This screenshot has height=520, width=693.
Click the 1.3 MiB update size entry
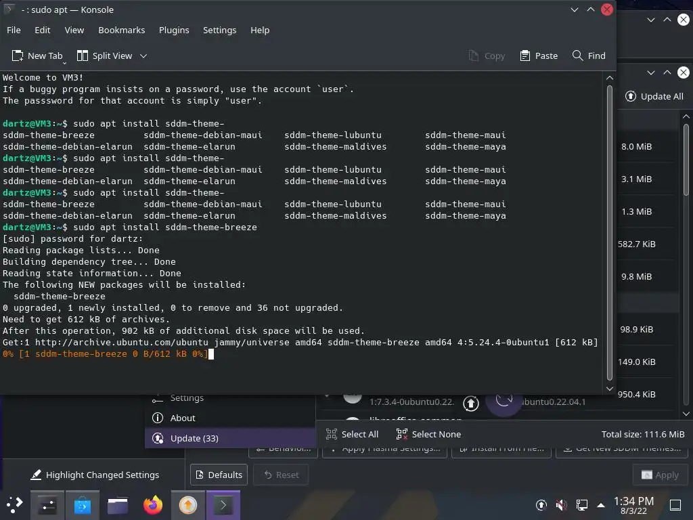pyautogui.click(x=636, y=211)
